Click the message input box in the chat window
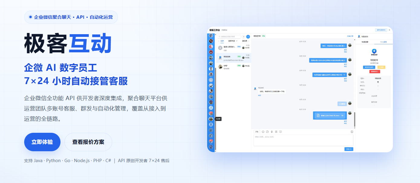The width and height of the screenshot is (420, 183). (303, 140)
